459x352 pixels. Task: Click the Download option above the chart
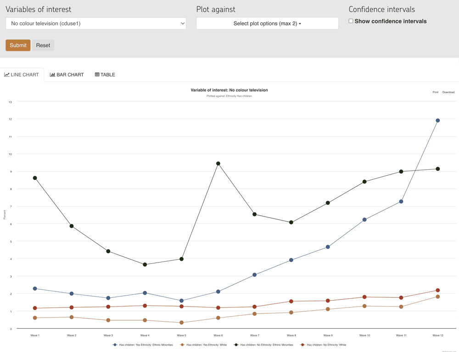tap(448, 92)
